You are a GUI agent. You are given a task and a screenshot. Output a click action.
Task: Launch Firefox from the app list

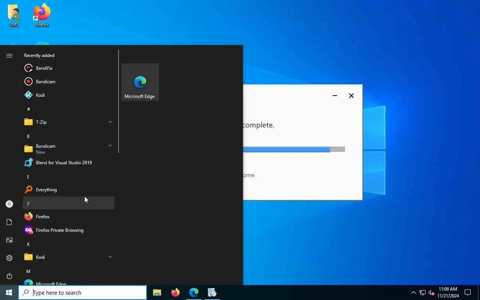pos(69,217)
